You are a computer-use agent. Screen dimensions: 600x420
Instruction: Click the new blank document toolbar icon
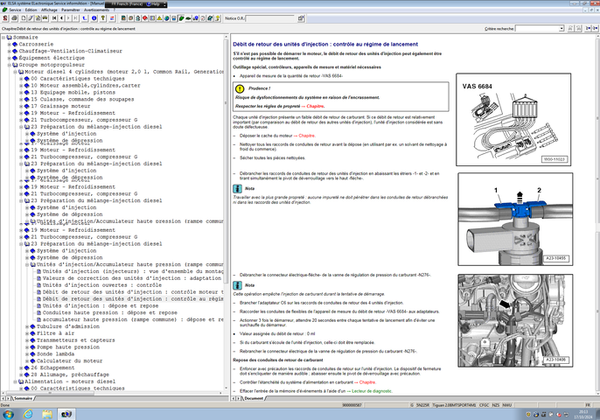click(24, 18)
